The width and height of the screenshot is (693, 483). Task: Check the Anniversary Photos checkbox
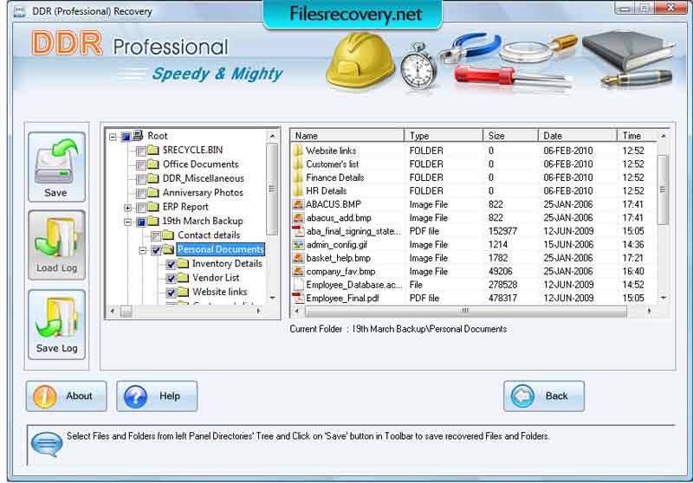[x=141, y=194]
